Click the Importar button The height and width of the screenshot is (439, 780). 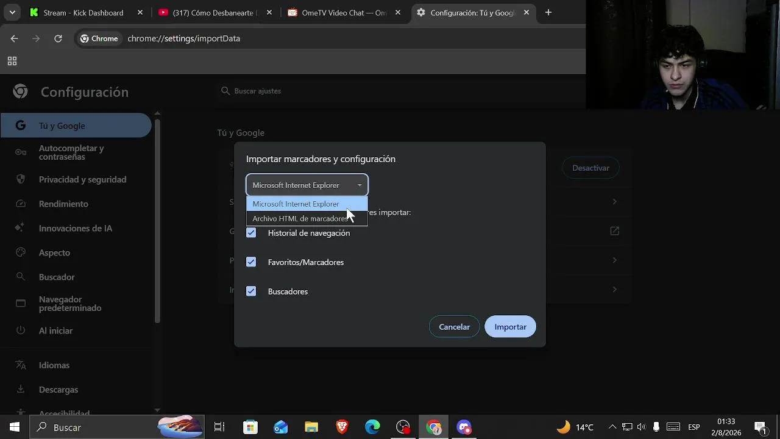click(511, 327)
